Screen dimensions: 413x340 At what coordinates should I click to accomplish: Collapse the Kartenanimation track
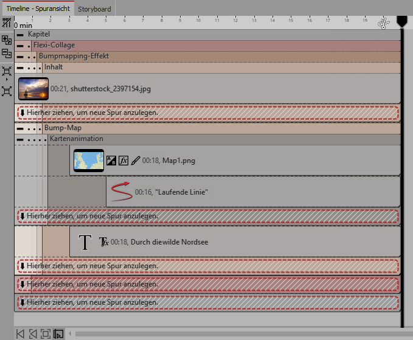(x=20, y=139)
